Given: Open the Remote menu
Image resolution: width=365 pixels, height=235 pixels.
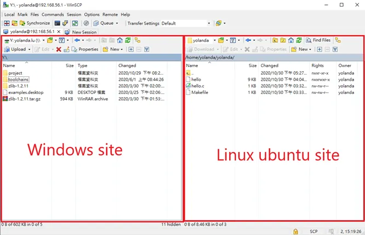Looking at the screenshot, I should [x=110, y=14].
